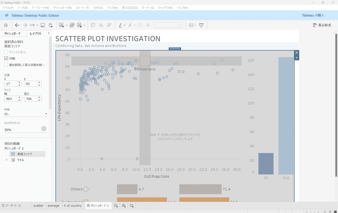
Task: Click the IN bar in bar chart
Action: tap(266, 164)
